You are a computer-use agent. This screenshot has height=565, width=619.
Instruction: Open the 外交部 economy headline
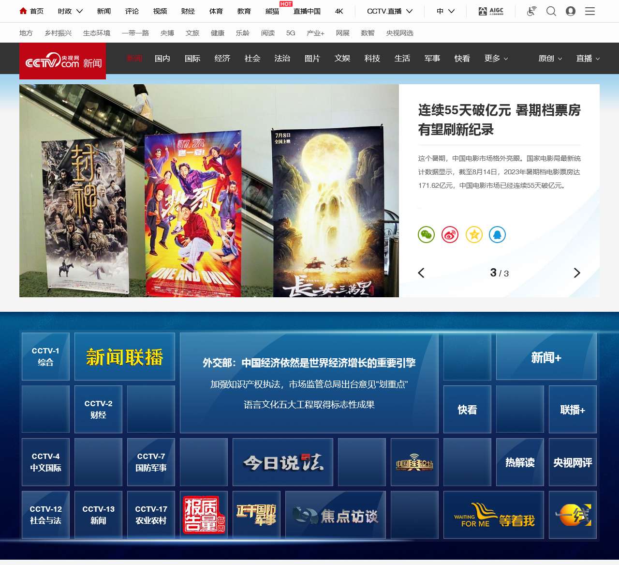click(309, 363)
